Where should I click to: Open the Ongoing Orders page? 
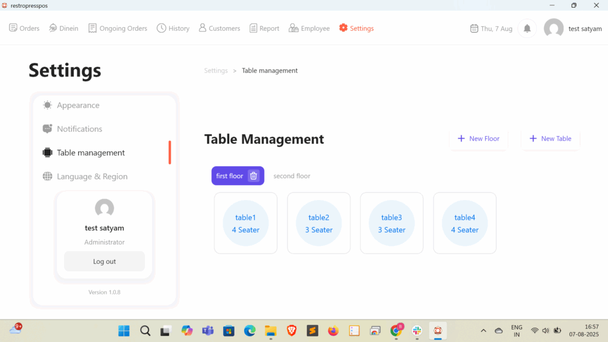pyautogui.click(x=118, y=28)
